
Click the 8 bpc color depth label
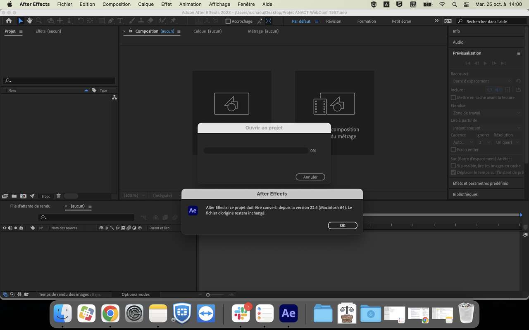click(46, 196)
